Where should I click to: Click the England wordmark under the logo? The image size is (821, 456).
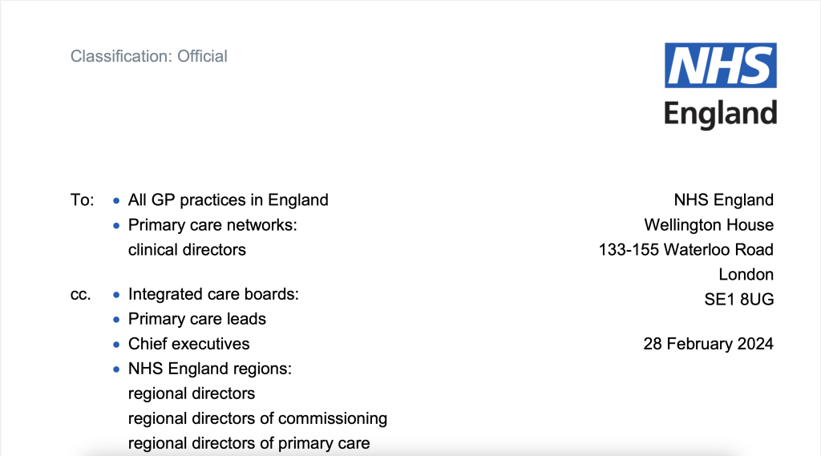pyautogui.click(x=720, y=114)
